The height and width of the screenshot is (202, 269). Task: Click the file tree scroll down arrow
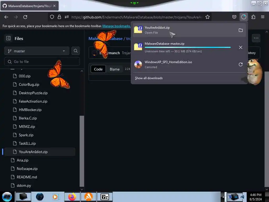click(x=82, y=189)
